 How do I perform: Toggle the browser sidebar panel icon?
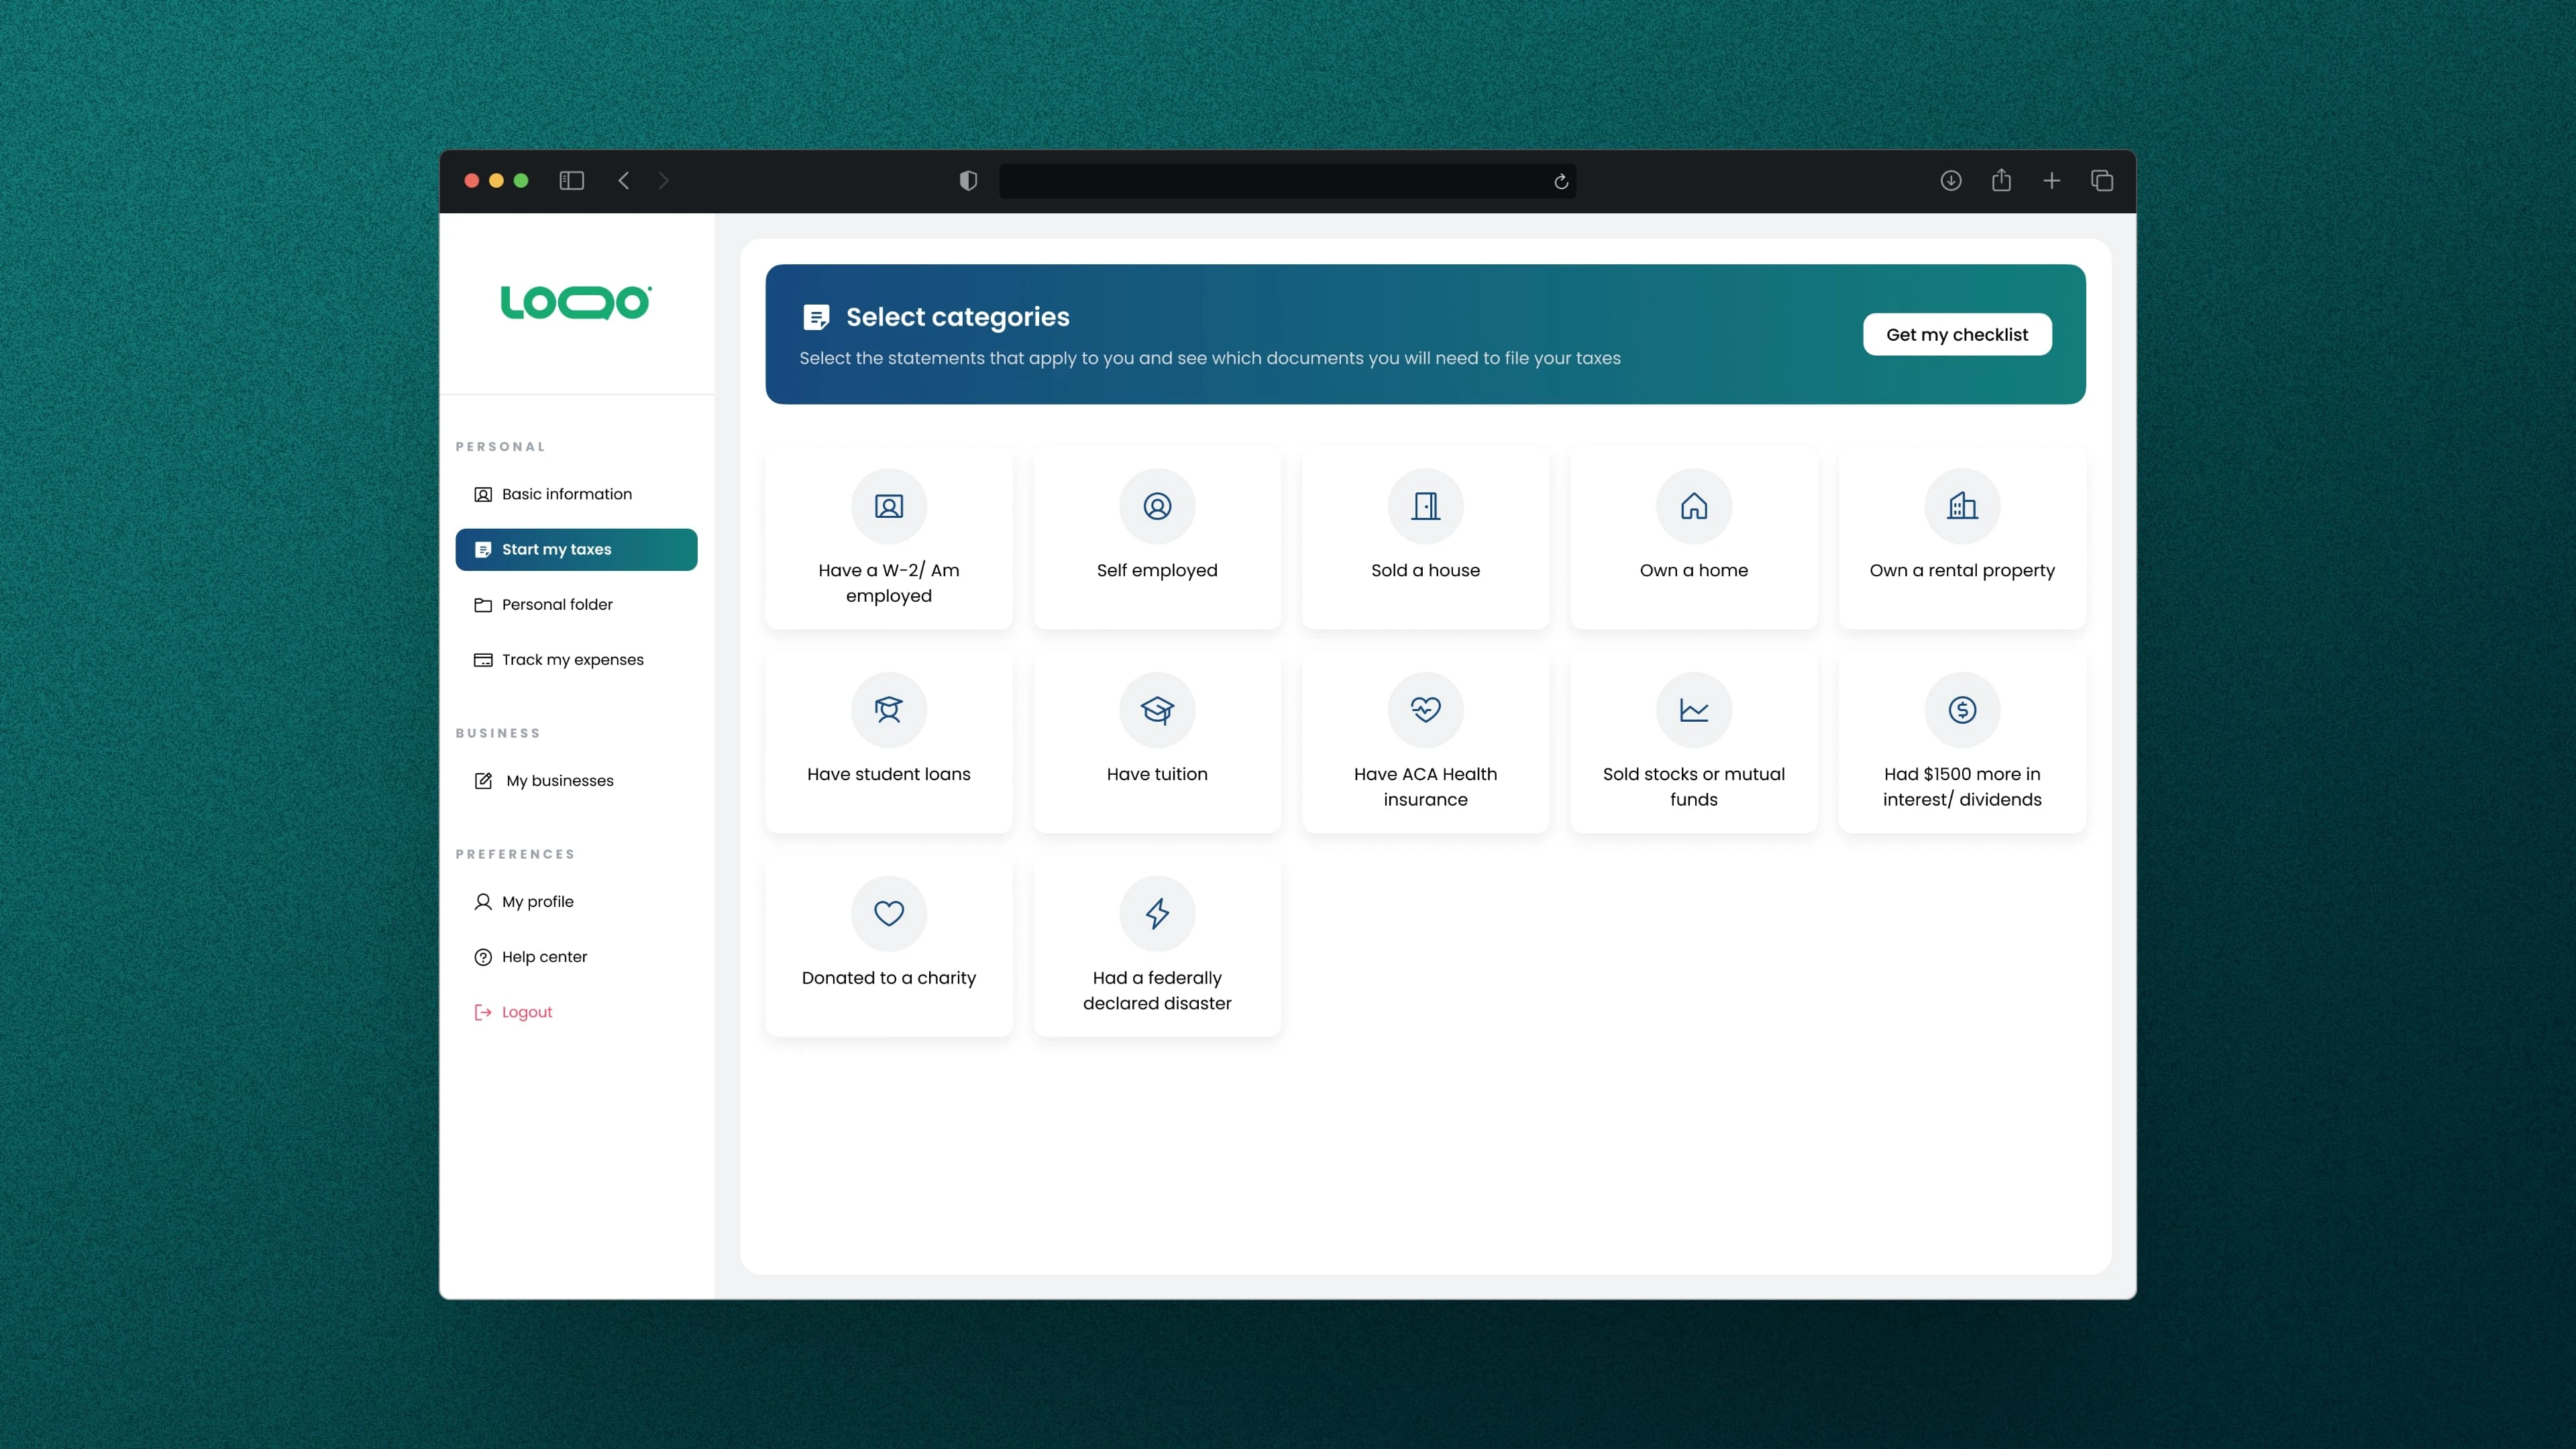tap(571, 181)
